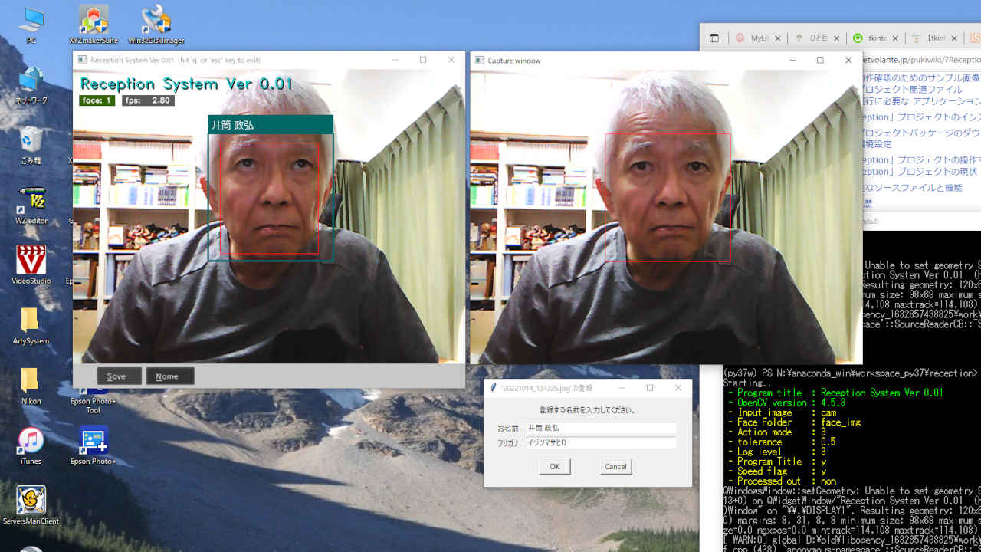Click the browser tab overview icon
981x552 pixels.
[714, 38]
